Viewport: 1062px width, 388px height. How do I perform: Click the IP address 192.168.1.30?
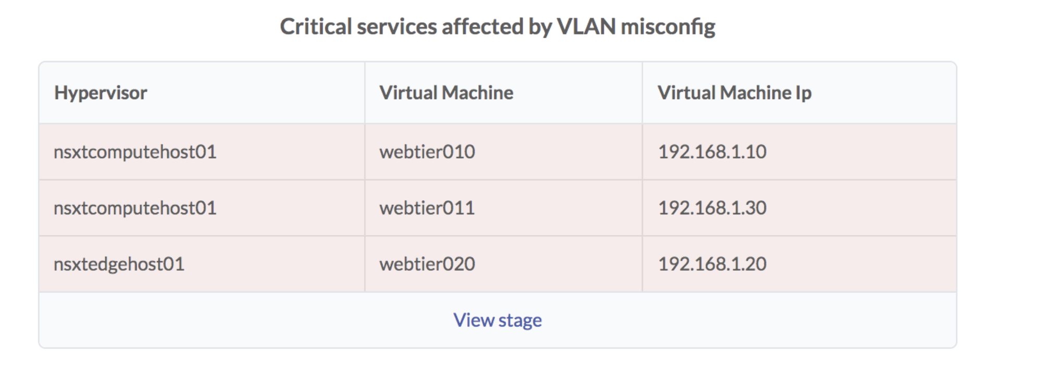pyautogui.click(x=712, y=208)
